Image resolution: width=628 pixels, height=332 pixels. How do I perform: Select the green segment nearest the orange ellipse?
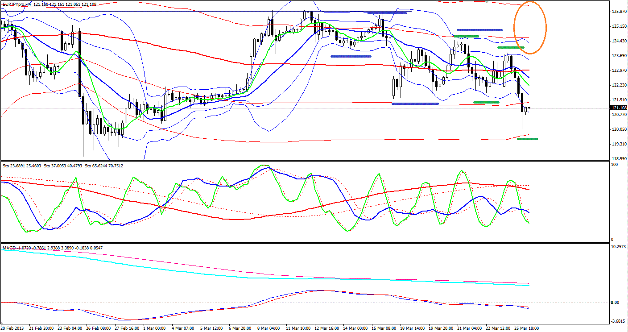click(x=511, y=47)
